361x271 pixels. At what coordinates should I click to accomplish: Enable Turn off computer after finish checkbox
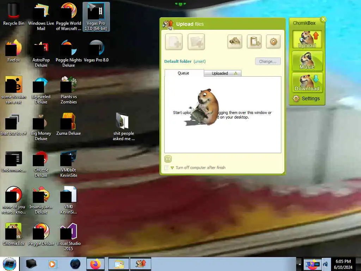pyautogui.click(x=166, y=168)
